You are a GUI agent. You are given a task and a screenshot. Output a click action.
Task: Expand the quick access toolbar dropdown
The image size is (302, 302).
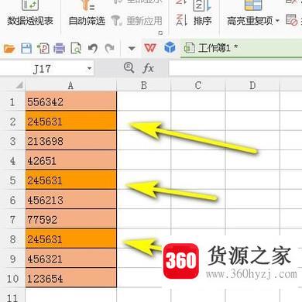point(132,48)
